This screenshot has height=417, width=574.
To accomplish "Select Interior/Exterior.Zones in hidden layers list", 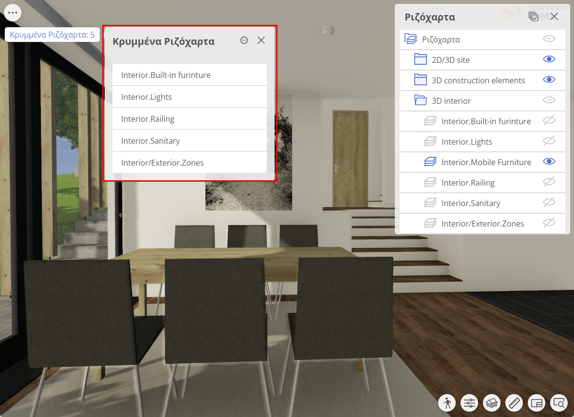I will pyautogui.click(x=189, y=162).
